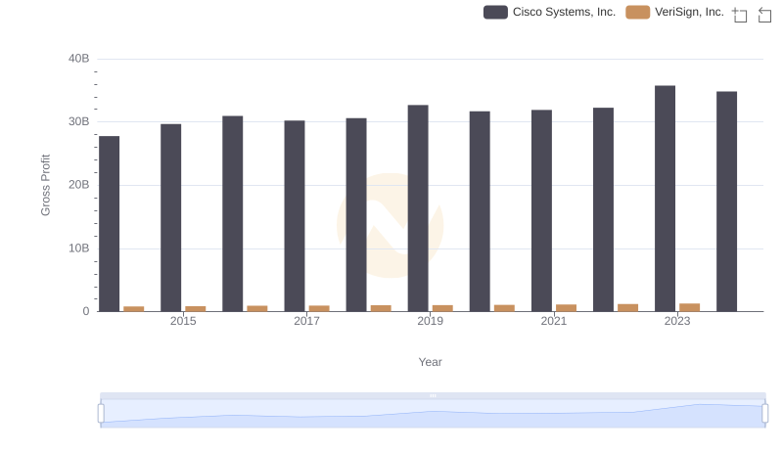Click the zoom reset back icon

click(764, 15)
